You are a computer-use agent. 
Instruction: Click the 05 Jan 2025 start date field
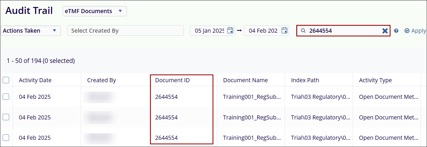pyautogui.click(x=209, y=31)
